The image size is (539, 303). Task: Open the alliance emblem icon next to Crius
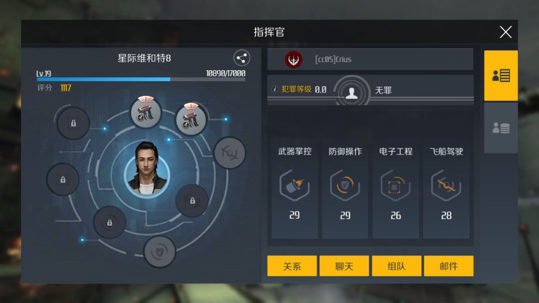293,59
